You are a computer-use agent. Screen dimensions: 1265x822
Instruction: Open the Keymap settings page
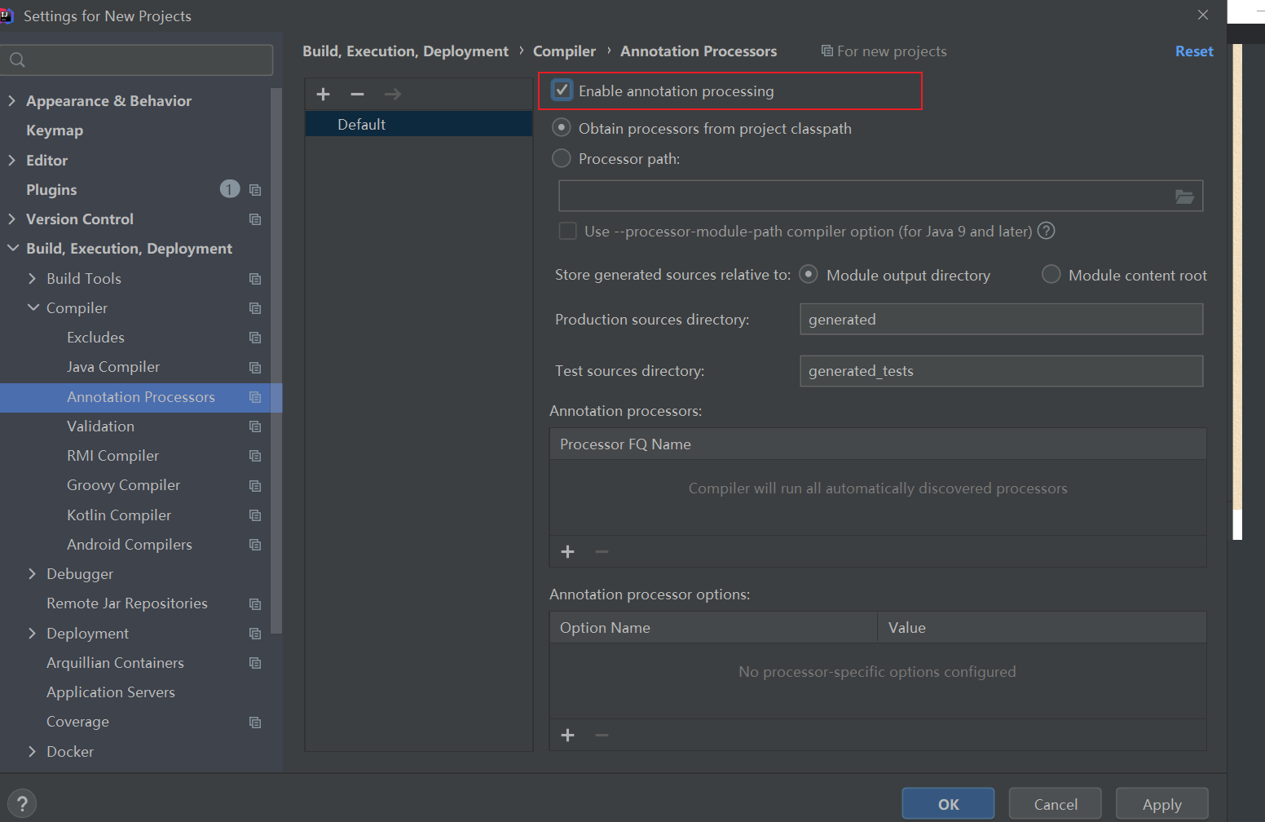pos(55,130)
